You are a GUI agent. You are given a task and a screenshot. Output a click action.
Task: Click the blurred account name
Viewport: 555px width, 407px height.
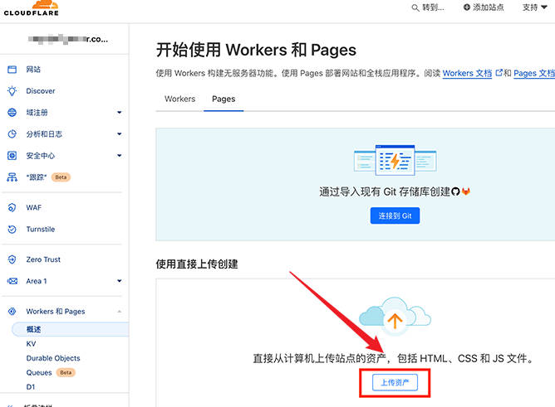[68, 39]
